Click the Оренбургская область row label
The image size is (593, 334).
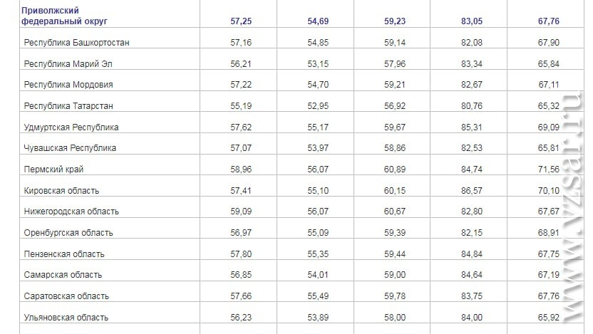click(x=68, y=233)
